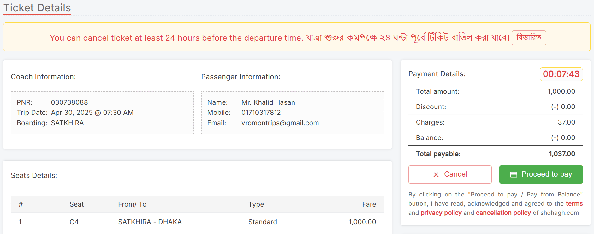Click the X icon on the Cancel button
The height and width of the screenshot is (234, 594).
point(436,174)
